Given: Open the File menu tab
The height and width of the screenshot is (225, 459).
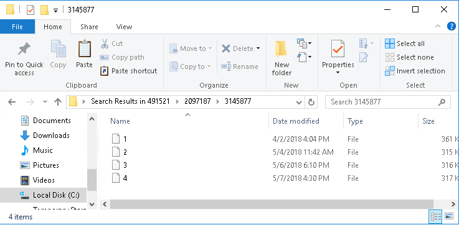Looking at the screenshot, I should pyautogui.click(x=17, y=27).
